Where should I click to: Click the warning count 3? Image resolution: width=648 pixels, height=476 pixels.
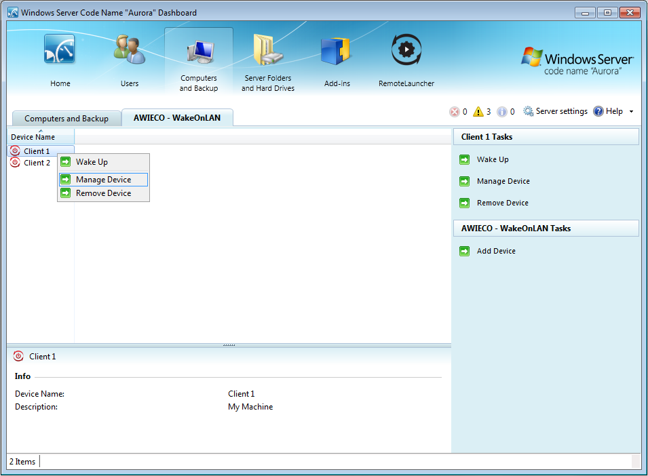pos(489,111)
